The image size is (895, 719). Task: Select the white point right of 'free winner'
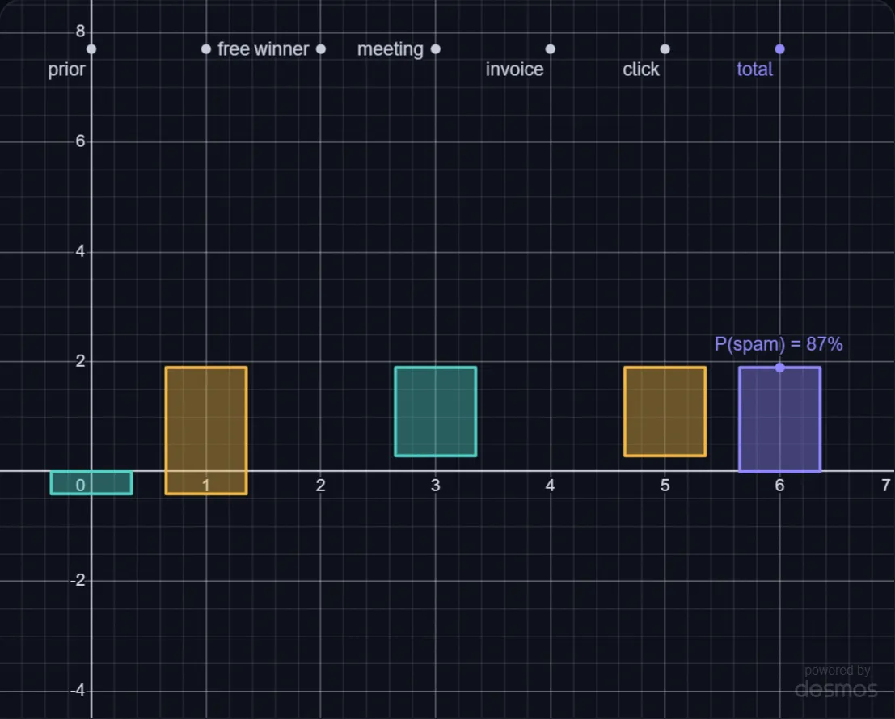pos(321,49)
